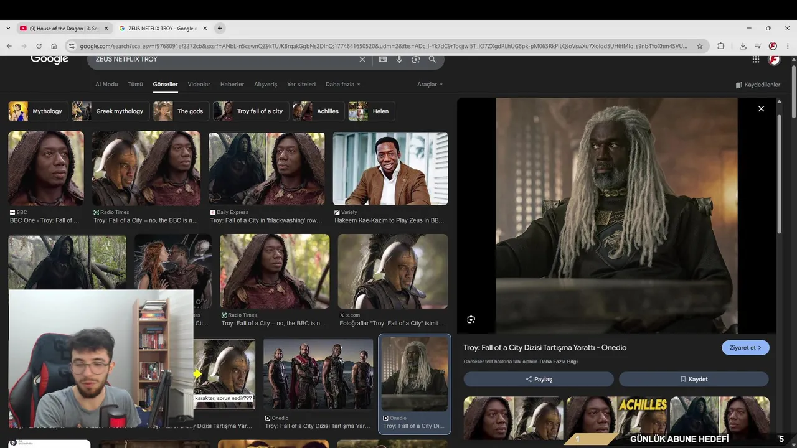Screen dimensions: 797x448
Task: Expand the Araçlar tools dropdown
Action: click(430, 84)
